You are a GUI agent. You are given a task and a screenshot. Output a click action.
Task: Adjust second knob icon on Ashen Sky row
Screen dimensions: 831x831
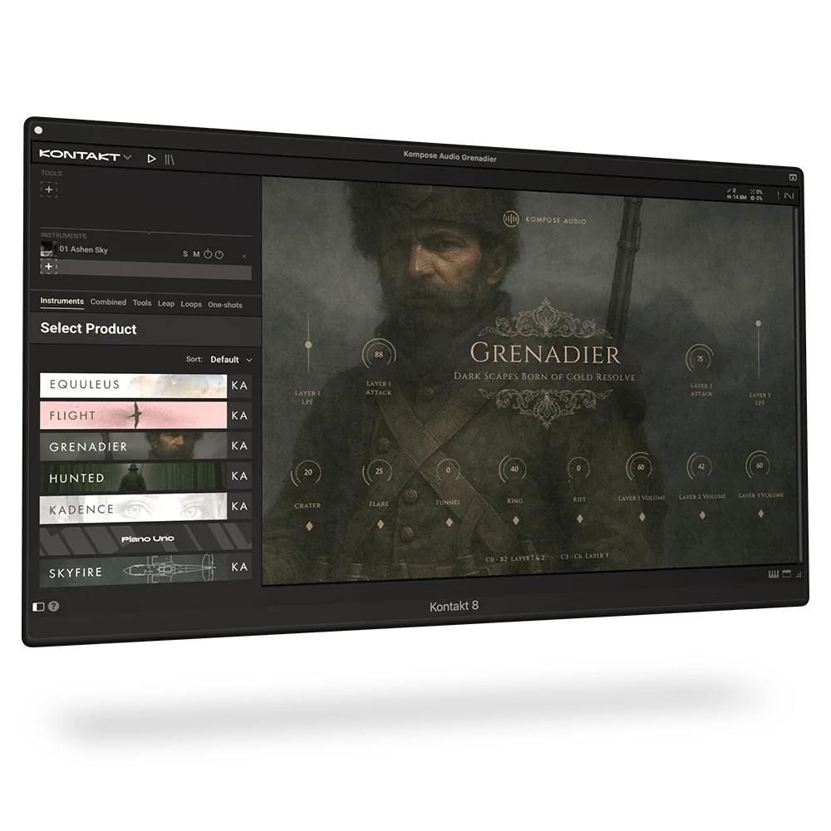(x=219, y=255)
